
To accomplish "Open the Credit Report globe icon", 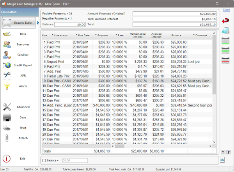I will point(7,66).
